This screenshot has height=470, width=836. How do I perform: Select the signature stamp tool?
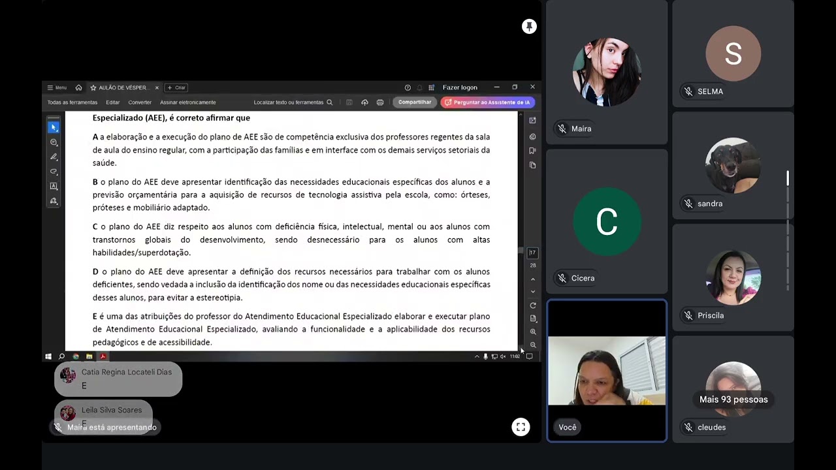coord(54,201)
